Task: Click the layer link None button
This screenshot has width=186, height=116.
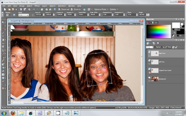Action: (x=168, y=47)
